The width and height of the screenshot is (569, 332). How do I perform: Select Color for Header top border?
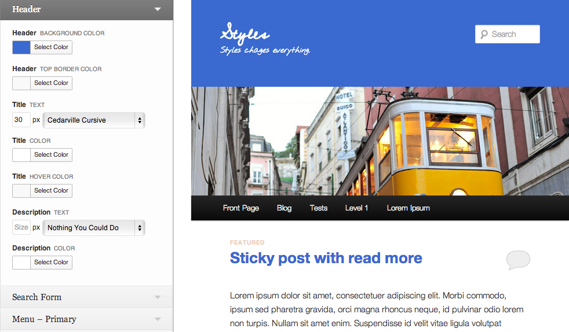pos(51,83)
